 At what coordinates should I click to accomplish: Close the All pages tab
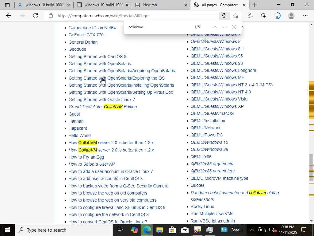[x=244, y=5]
